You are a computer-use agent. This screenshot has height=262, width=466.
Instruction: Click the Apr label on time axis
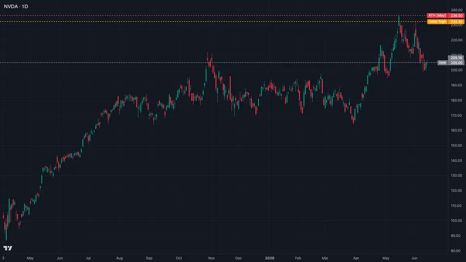tap(356, 258)
